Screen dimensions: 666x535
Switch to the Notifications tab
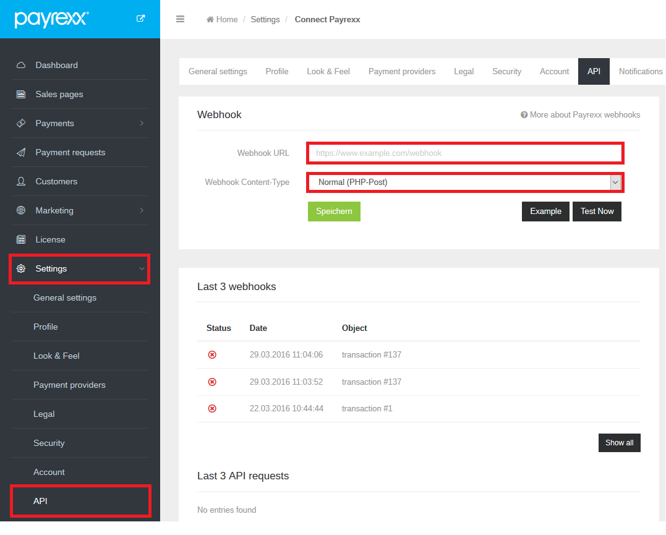coord(640,72)
